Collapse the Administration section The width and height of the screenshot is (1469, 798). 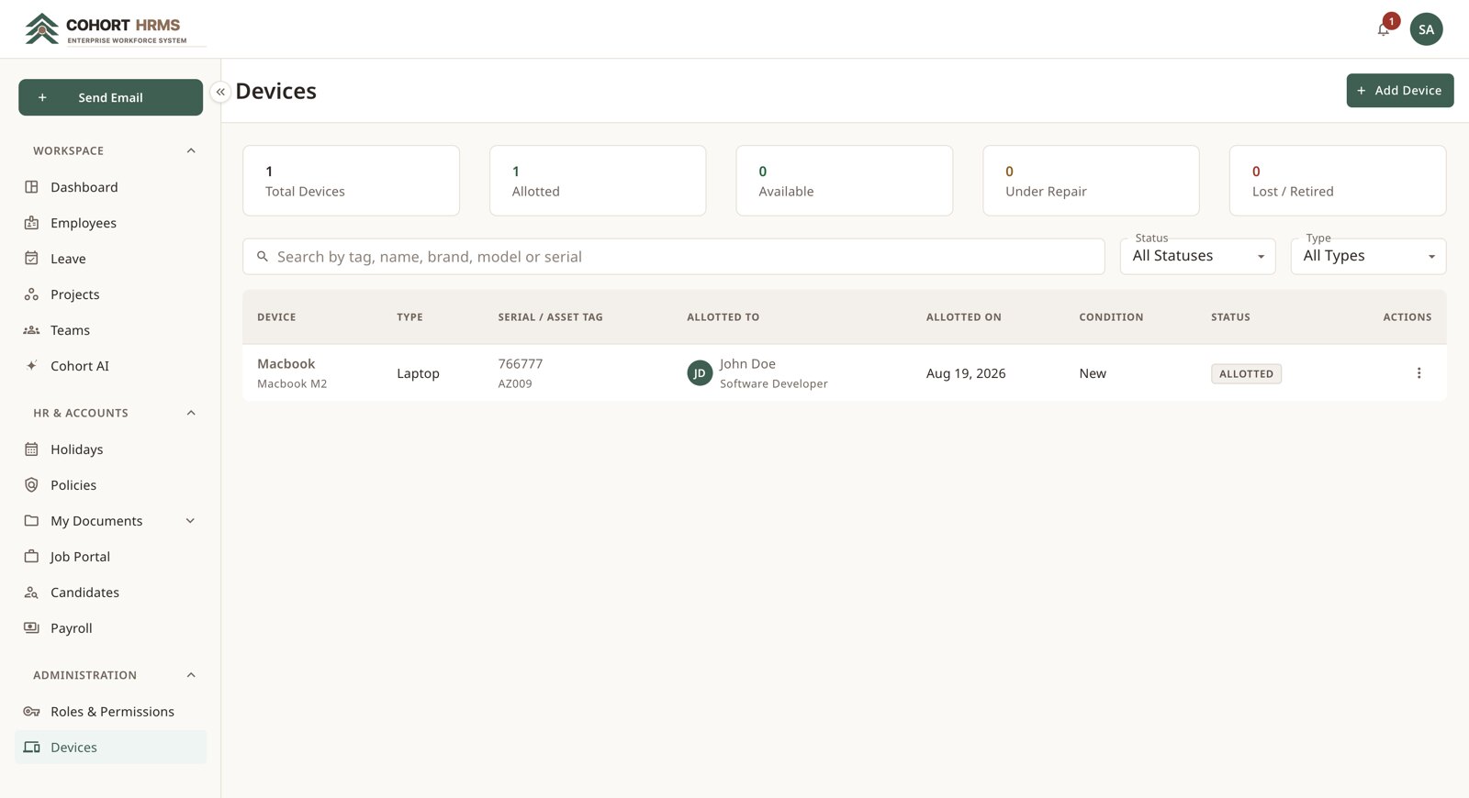pyautogui.click(x=191, y=675)
